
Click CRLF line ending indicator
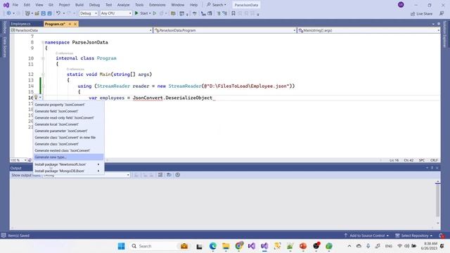tap(434, 160)
